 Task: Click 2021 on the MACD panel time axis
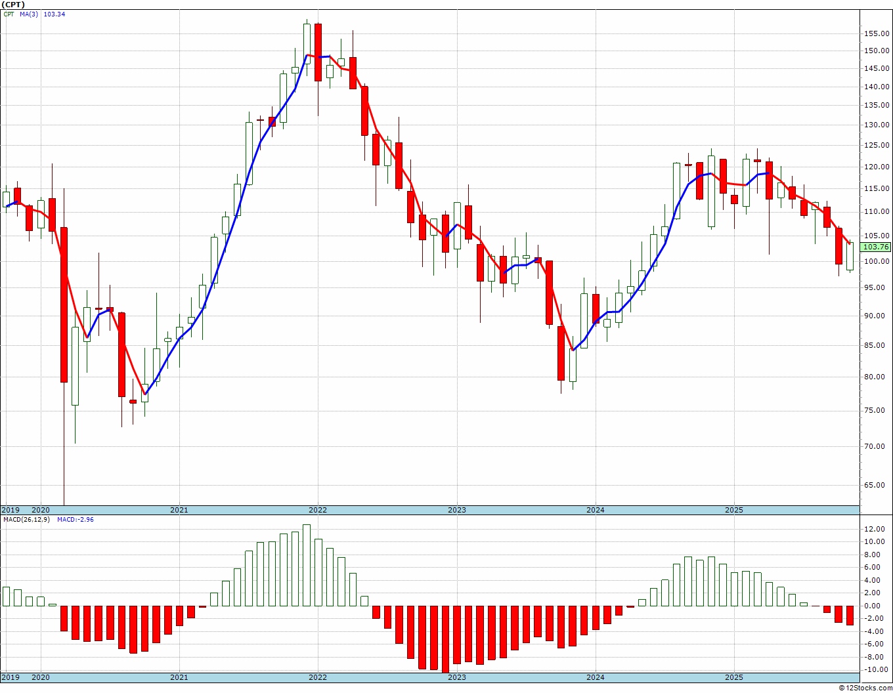pyautogui.click(x=179, y=678)
